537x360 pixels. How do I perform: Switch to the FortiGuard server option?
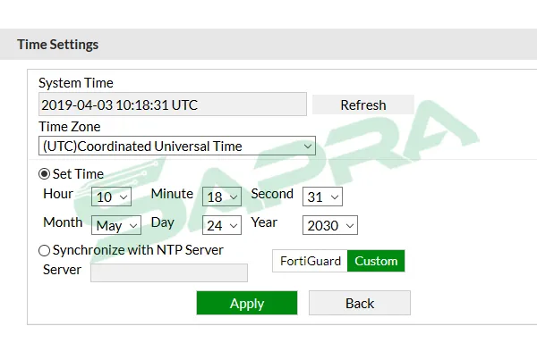[x=310, y=261]
